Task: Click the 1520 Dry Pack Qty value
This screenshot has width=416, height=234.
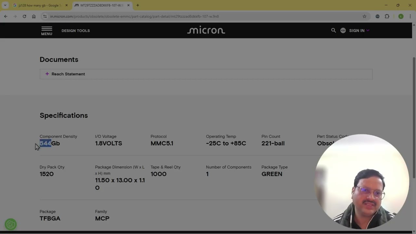Action: pos(46,174)
